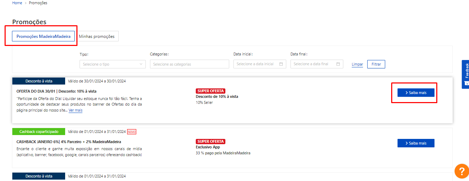469x181 pixels.
Task: Click SUPER OFERTA badge on Cashback Janeiro
Action: (x=211, y=141)
